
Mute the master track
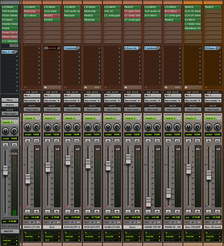[x=14, y=145]
